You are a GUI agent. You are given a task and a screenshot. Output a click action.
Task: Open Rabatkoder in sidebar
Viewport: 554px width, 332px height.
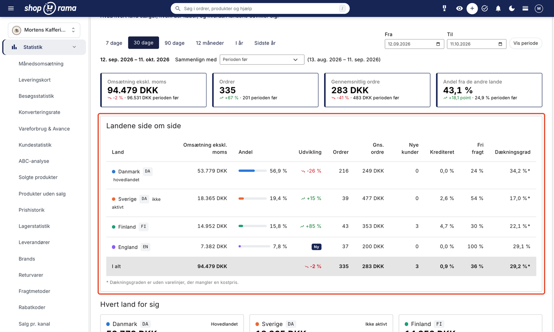[32, 307]
